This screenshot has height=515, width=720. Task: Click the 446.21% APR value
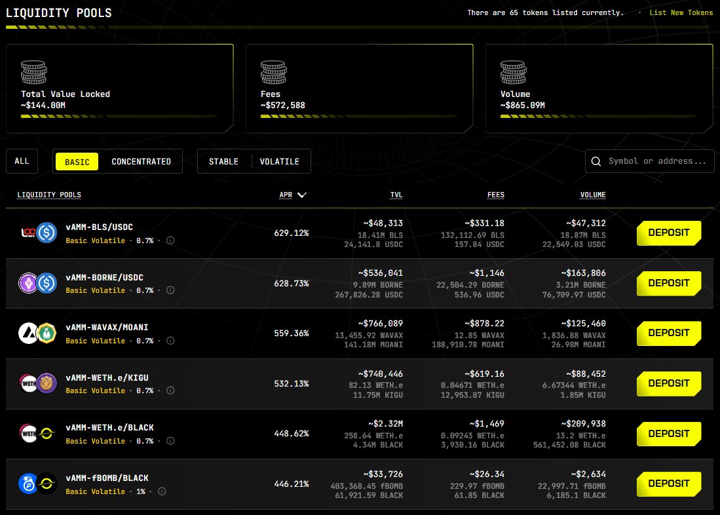click(291, 484)
